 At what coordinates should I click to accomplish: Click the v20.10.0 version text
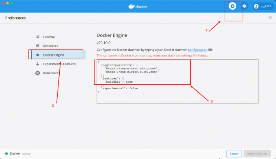point(103,43)
